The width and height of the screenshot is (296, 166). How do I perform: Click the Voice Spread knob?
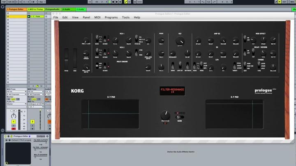point(86,53)
